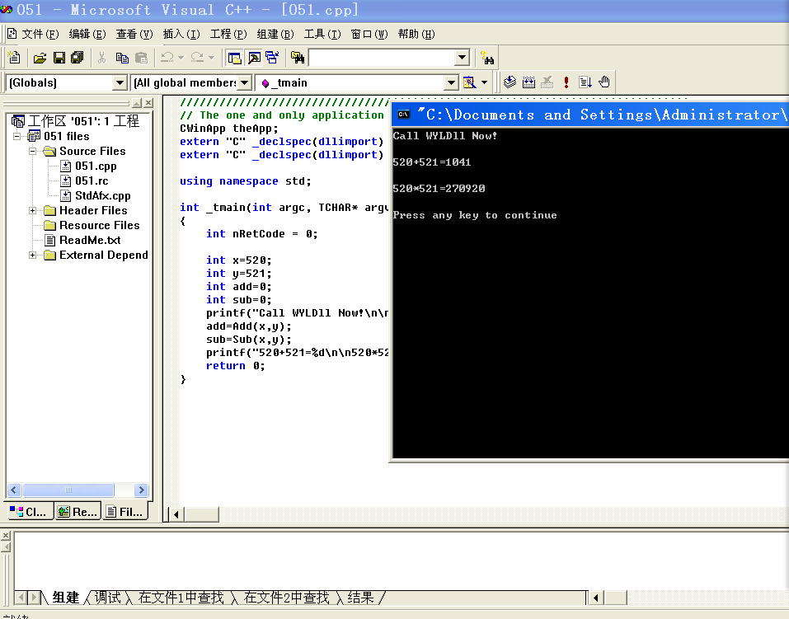Open the Find combo box dropdown

462,58
